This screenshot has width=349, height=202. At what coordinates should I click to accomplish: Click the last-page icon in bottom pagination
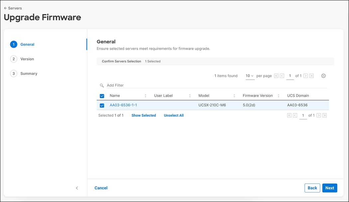pyautogui.click(x=325, y=115)
